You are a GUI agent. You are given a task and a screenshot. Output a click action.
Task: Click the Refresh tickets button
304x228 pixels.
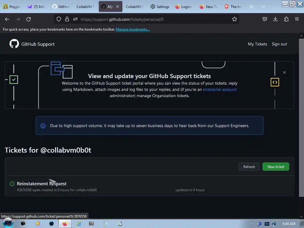(249, 167)
